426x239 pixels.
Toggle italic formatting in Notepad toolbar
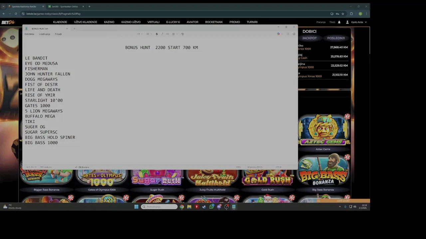(x=162, y=34)
